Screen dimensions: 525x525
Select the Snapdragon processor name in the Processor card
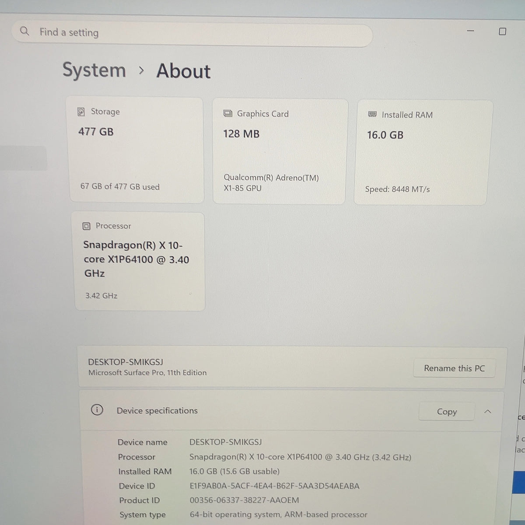[136, 259]
